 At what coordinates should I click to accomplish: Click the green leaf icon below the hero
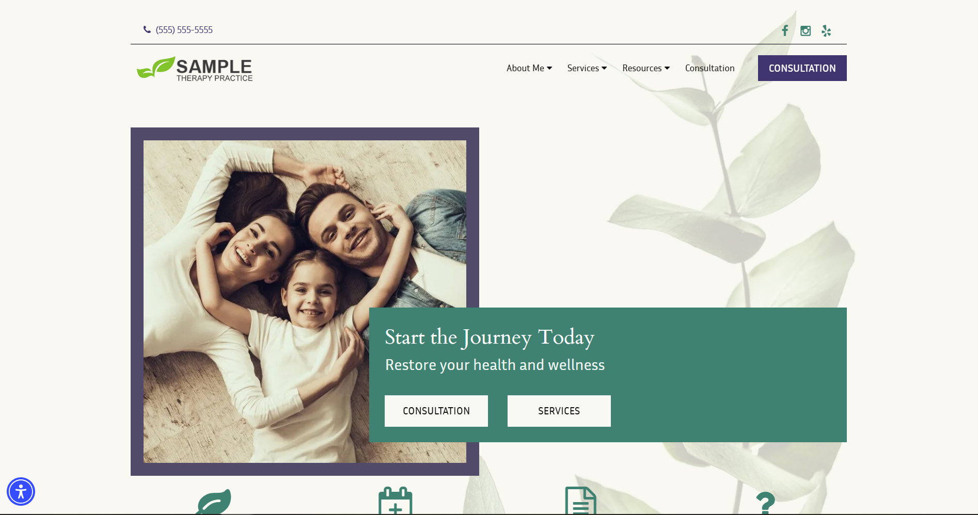214,502
